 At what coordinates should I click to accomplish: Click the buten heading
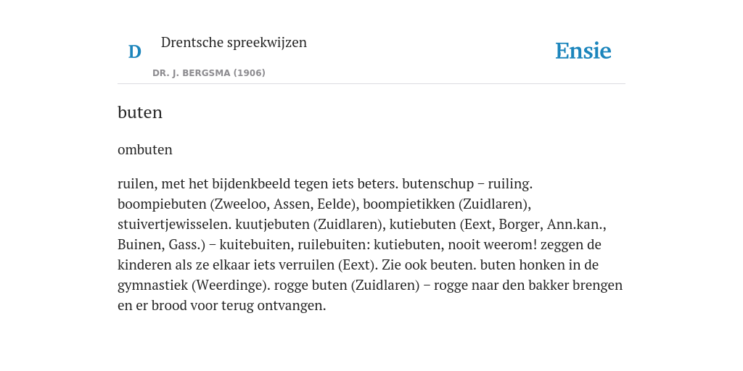point(140,112)
